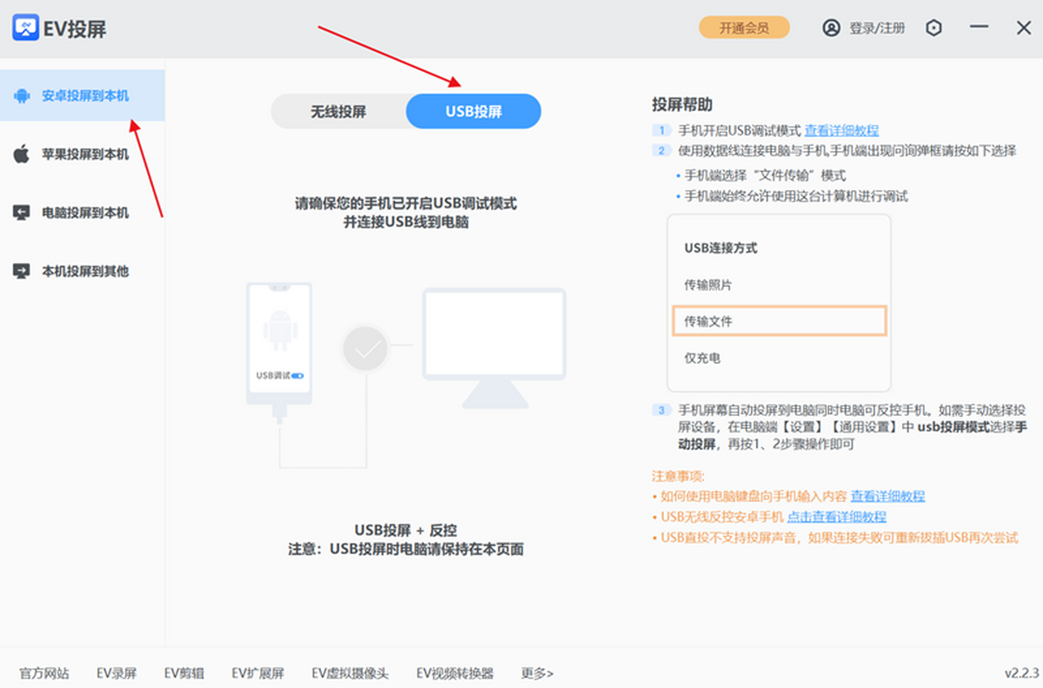The image size is (1043, 688).
Task: Open 查看详细教程 link for keyboard input
Action: [887, 496]
